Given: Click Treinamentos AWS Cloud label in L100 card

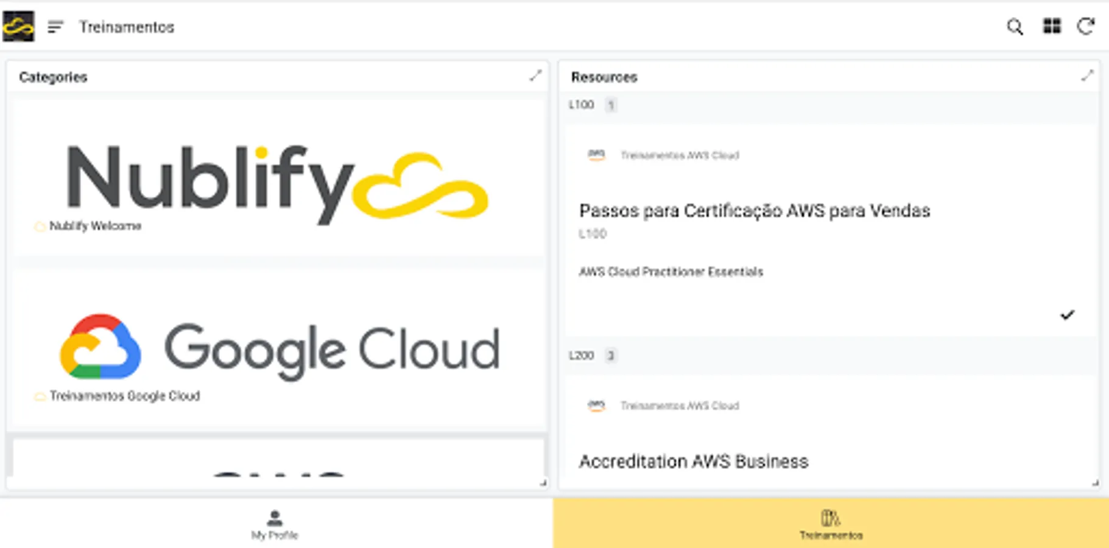Looking at the screenshot, I should 680,155.
